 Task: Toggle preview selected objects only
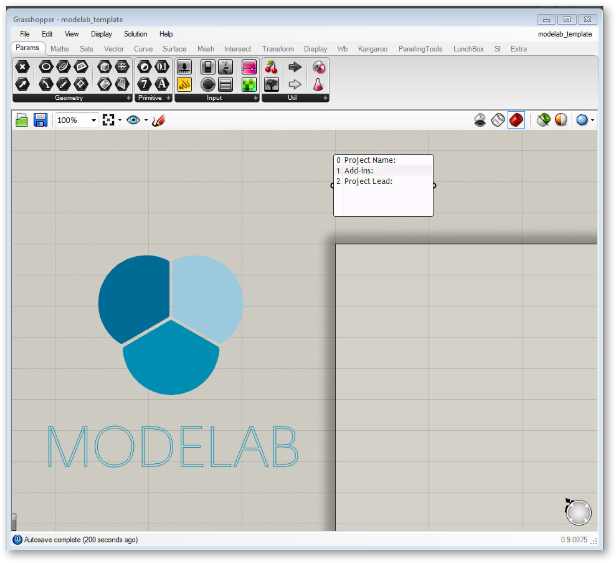pyautogui.click(x=543, y=120)
